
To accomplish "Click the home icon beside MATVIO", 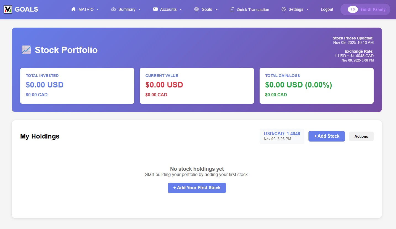I will tap(73, 9).
